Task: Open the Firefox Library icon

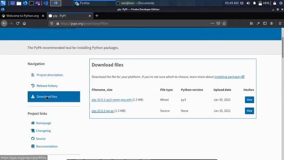Action: coord(252,24)
